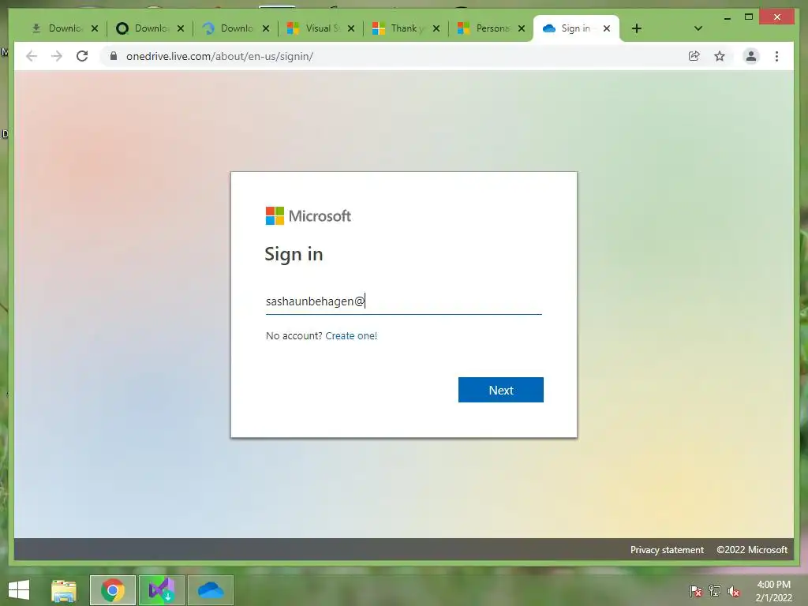
Task: Reload the current page
Action: (82, 56)
